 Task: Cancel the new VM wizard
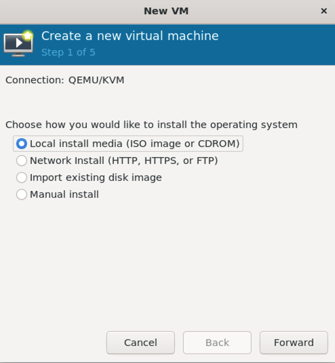(140, 343)
